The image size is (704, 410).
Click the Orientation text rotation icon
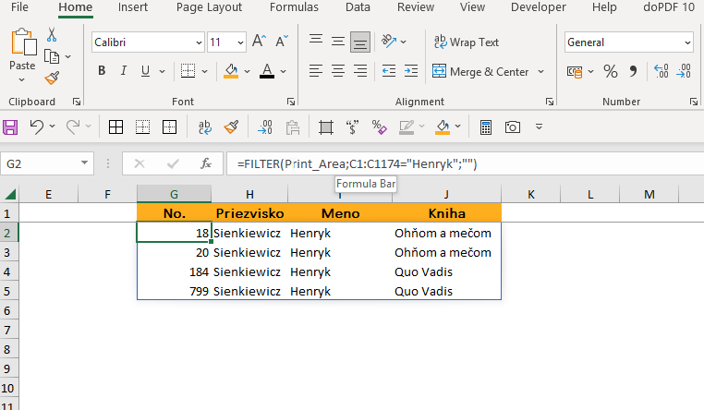[389, 42]
